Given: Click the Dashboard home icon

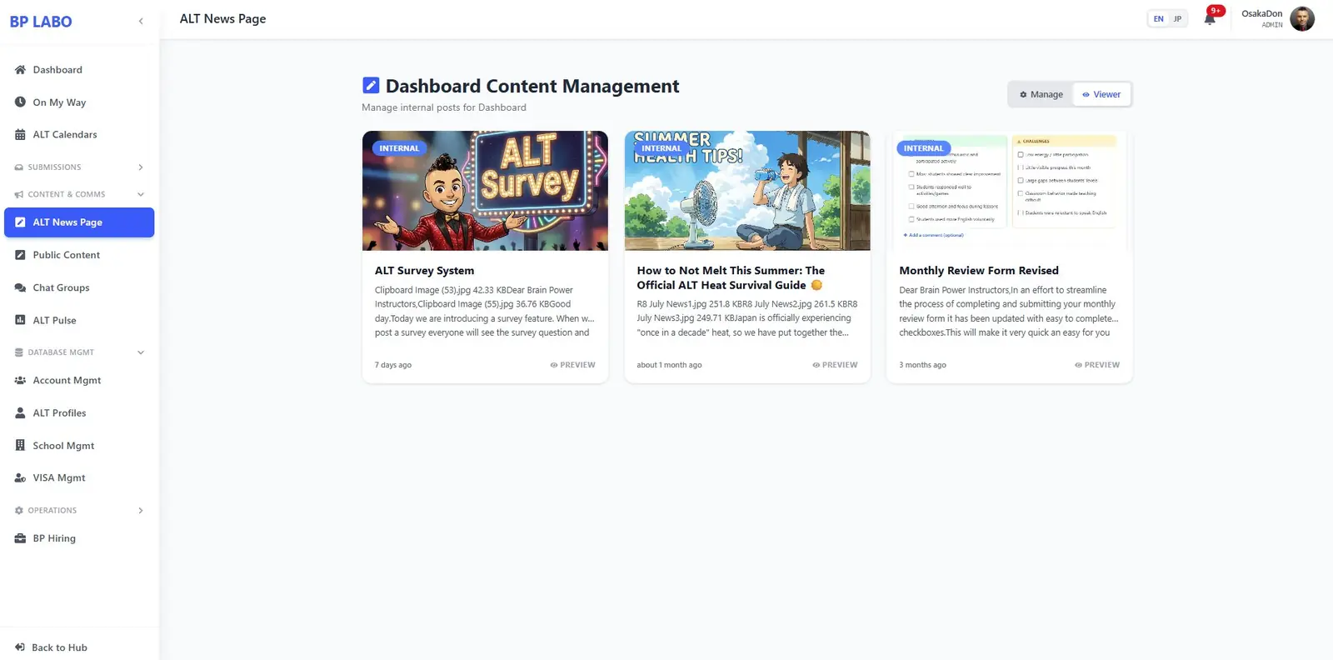Looking at the screenshot, I should point(20,70).
